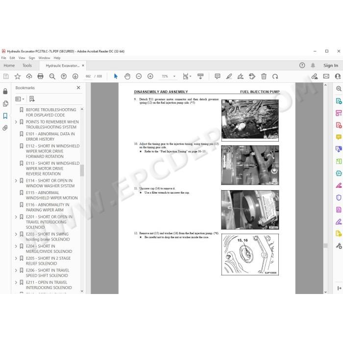343x343 pixels.
Task: Bookmark file with the star icon
Action: coord(18,76)
